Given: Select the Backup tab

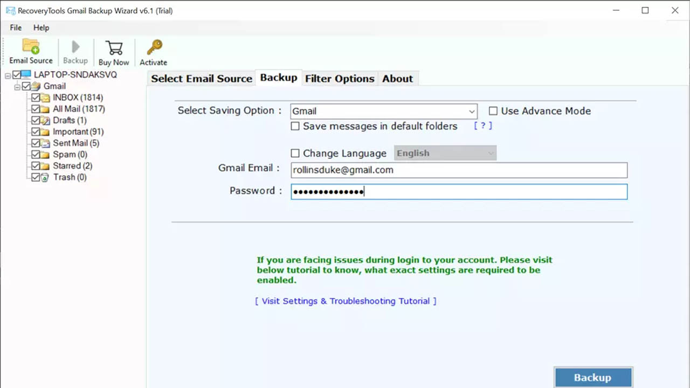Looking at the screenshot, I should [279, 78].
